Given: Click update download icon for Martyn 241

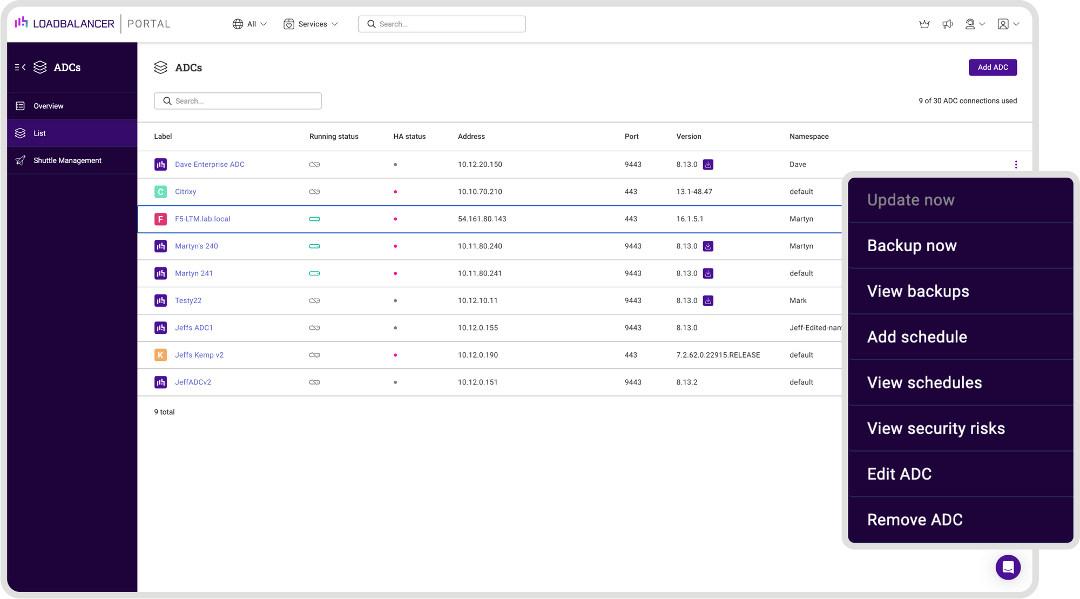Looking at the screenshot, I should 708,273.
